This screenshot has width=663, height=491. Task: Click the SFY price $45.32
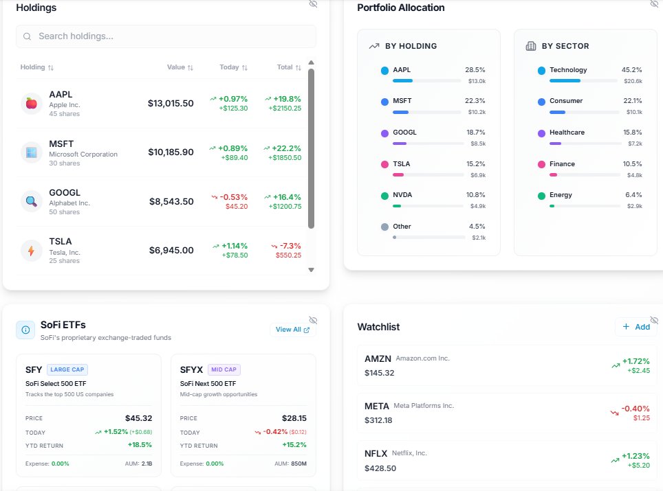139,418
